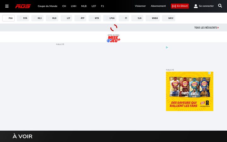
Task: Select the NASC scores tab
Action: (169, 18)
